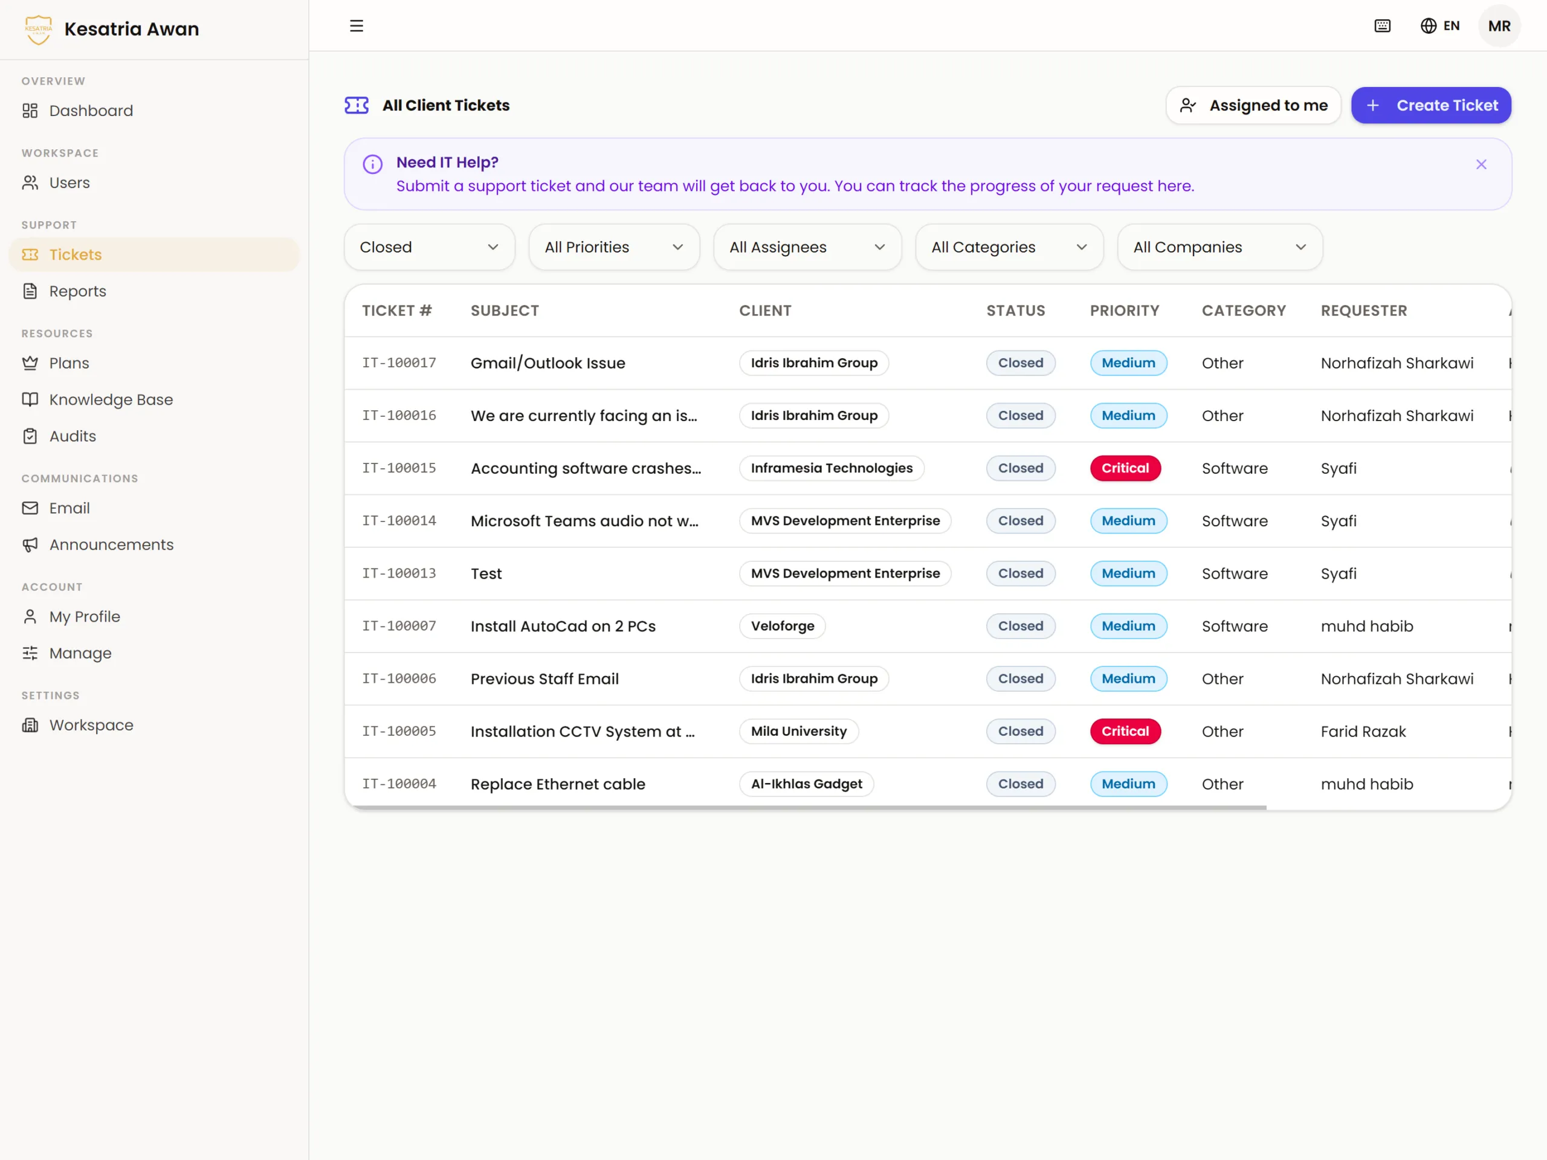
Task: Click the Kesatria Awan shield logo
Action: 39,30
